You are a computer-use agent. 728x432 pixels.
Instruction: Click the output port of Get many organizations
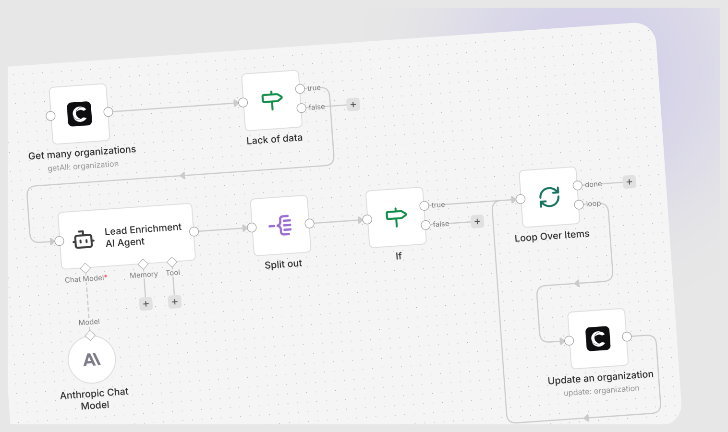109,112
